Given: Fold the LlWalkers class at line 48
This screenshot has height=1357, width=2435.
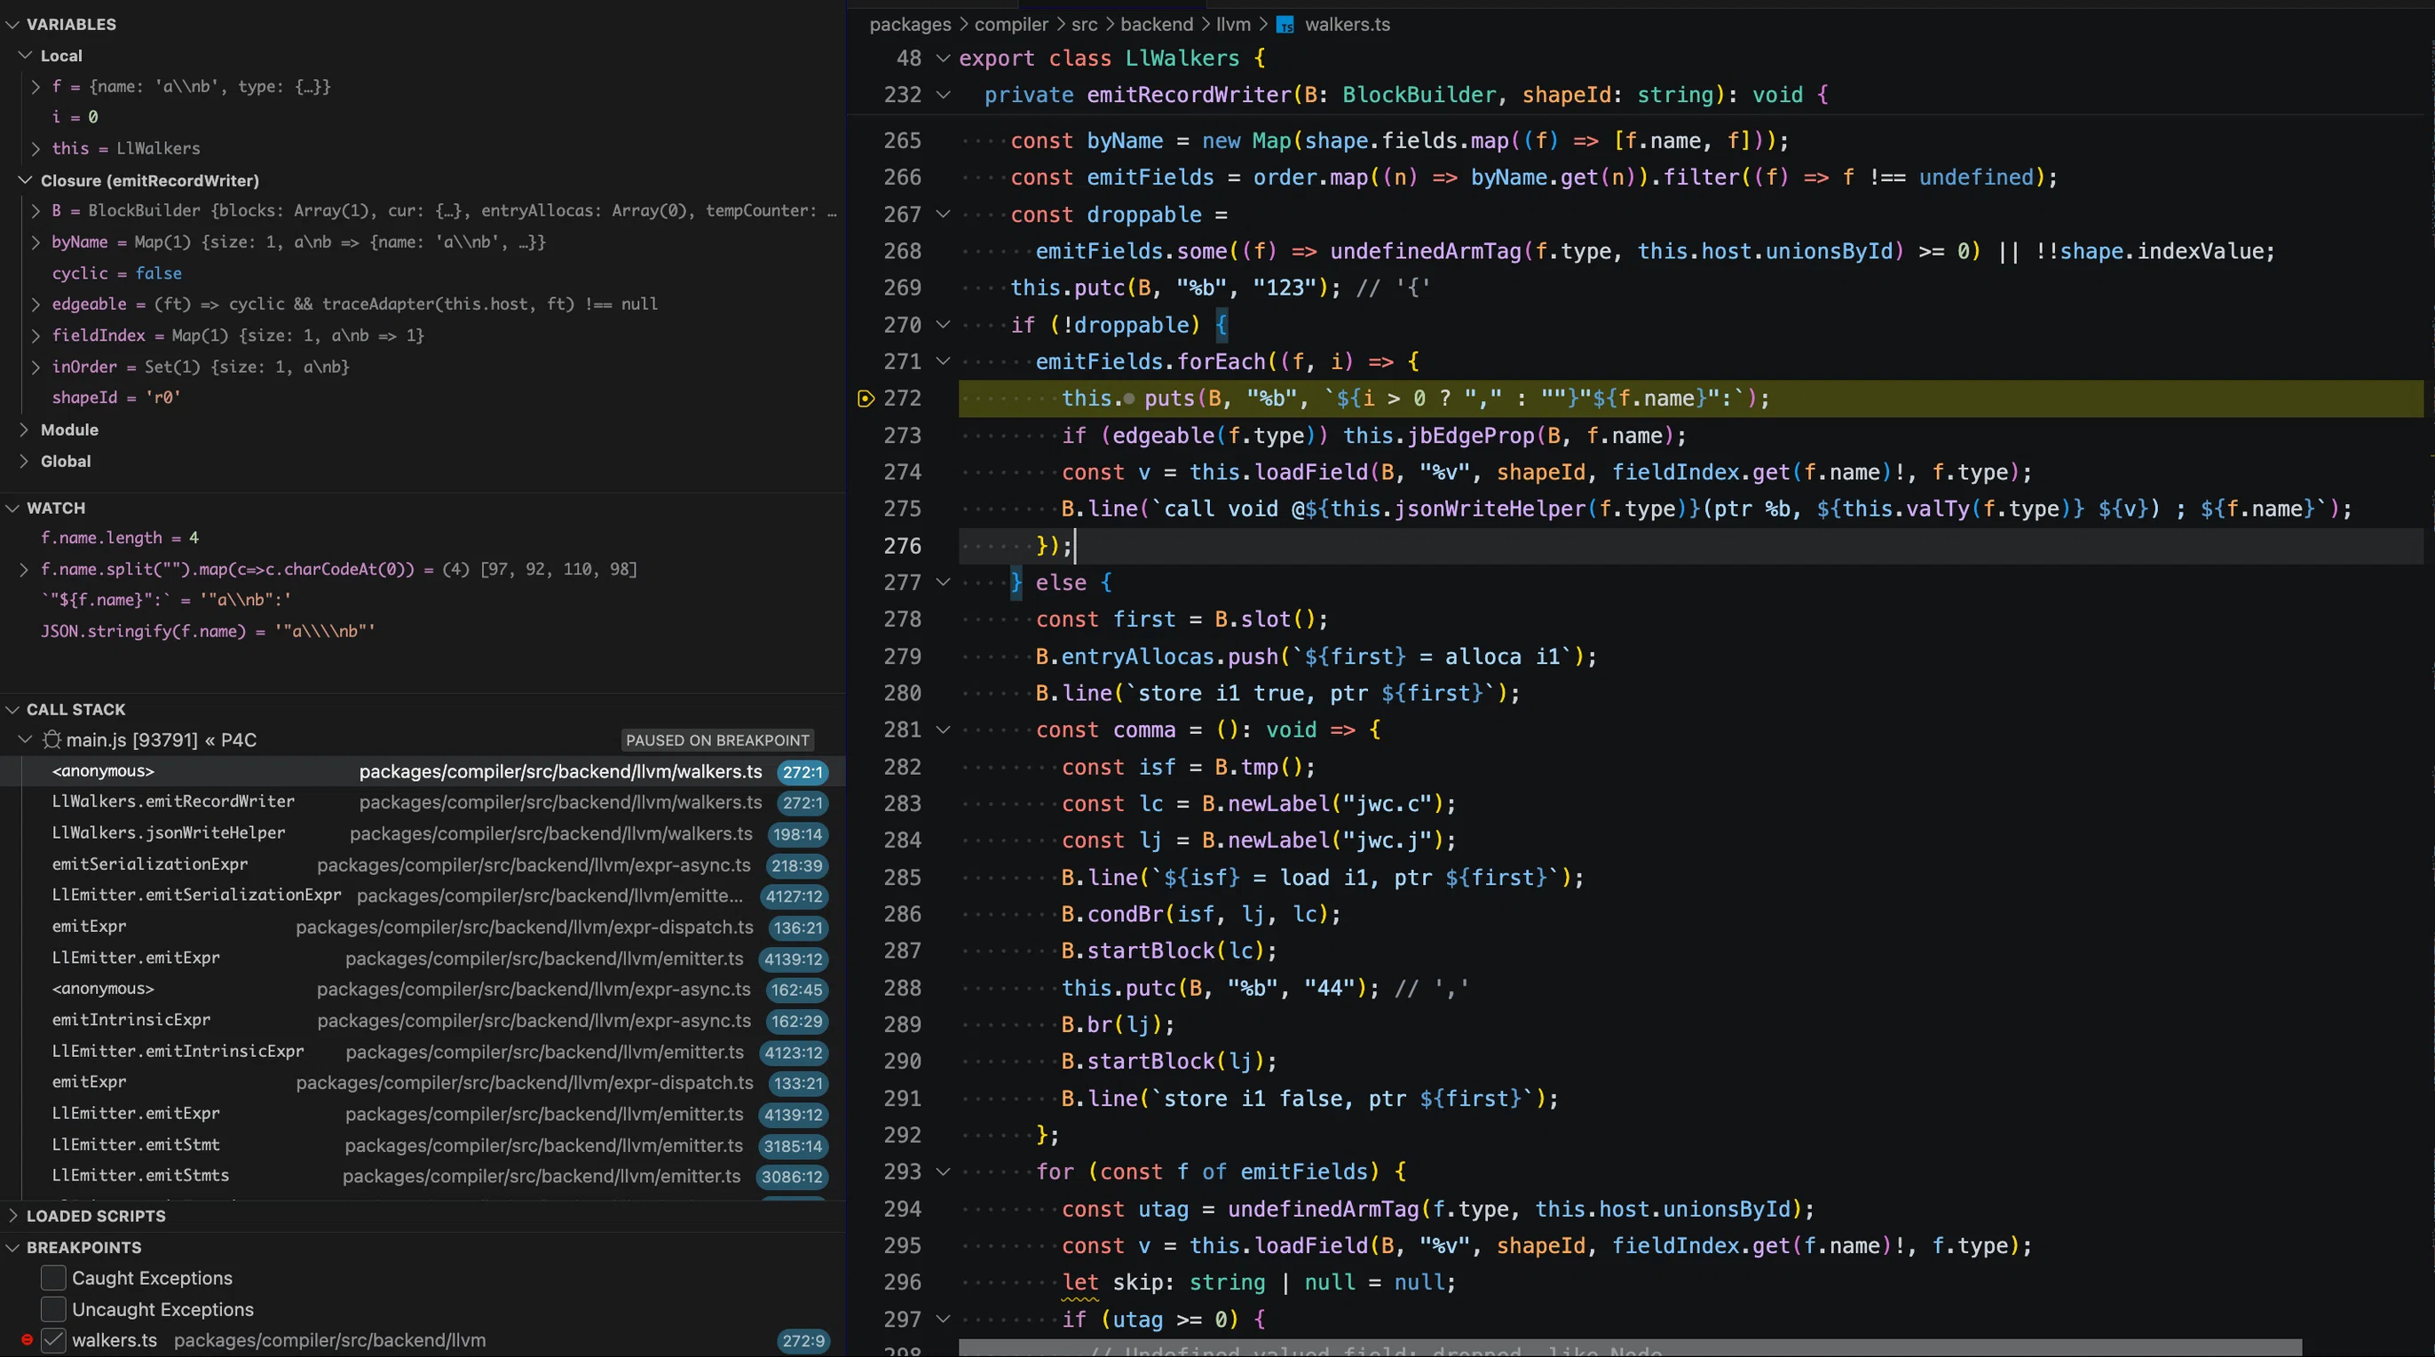Looking at the screenshot, I should coord(943,58).
